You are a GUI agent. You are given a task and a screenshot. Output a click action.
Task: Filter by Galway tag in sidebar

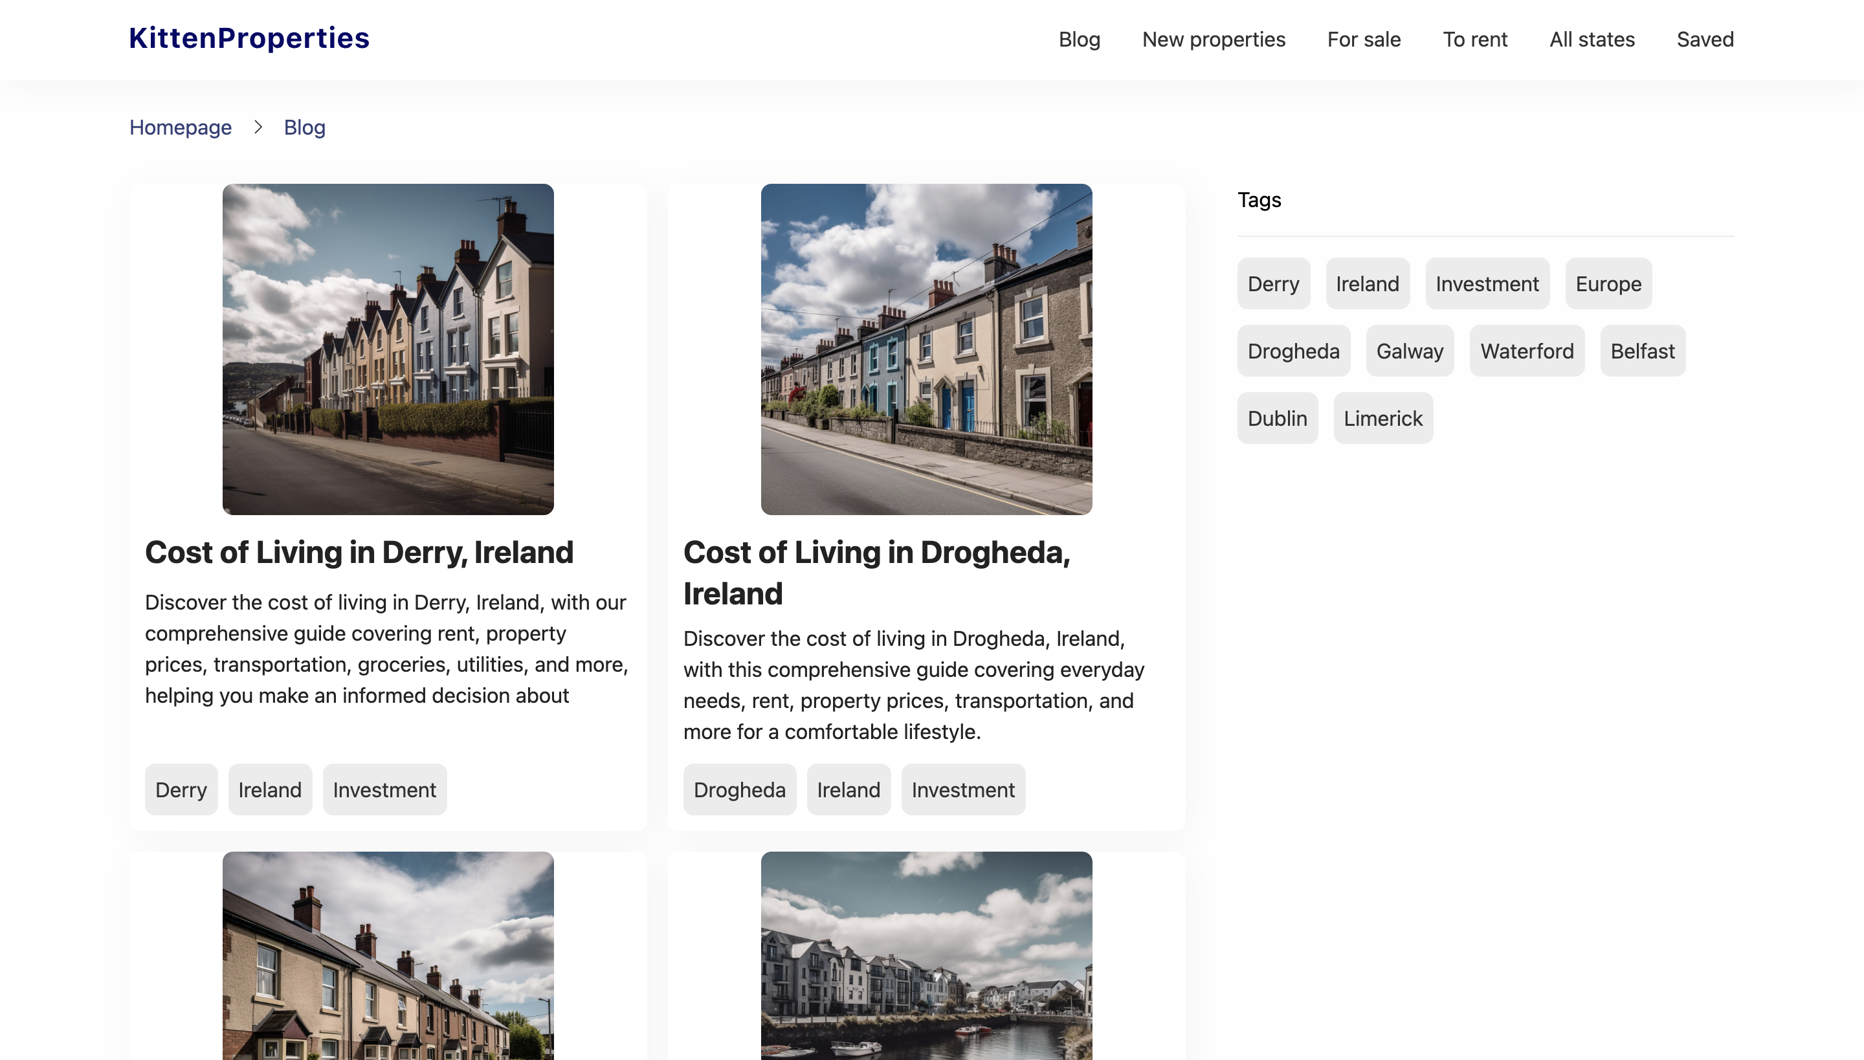click(1410, 351)
